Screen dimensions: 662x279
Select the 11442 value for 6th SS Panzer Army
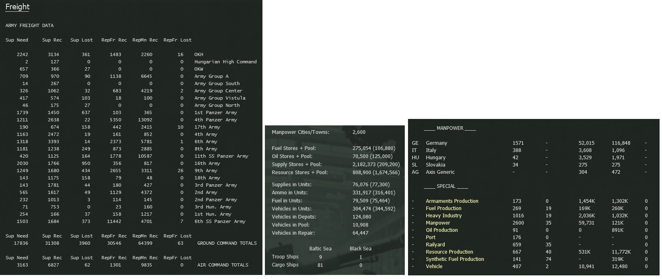coord(114,221)
